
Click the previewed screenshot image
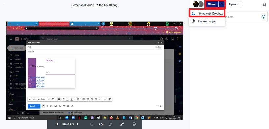point(95,71)
